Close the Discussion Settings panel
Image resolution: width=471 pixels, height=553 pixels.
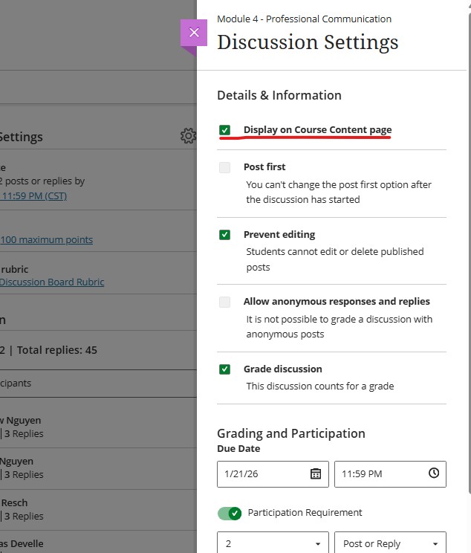[194, 33]
